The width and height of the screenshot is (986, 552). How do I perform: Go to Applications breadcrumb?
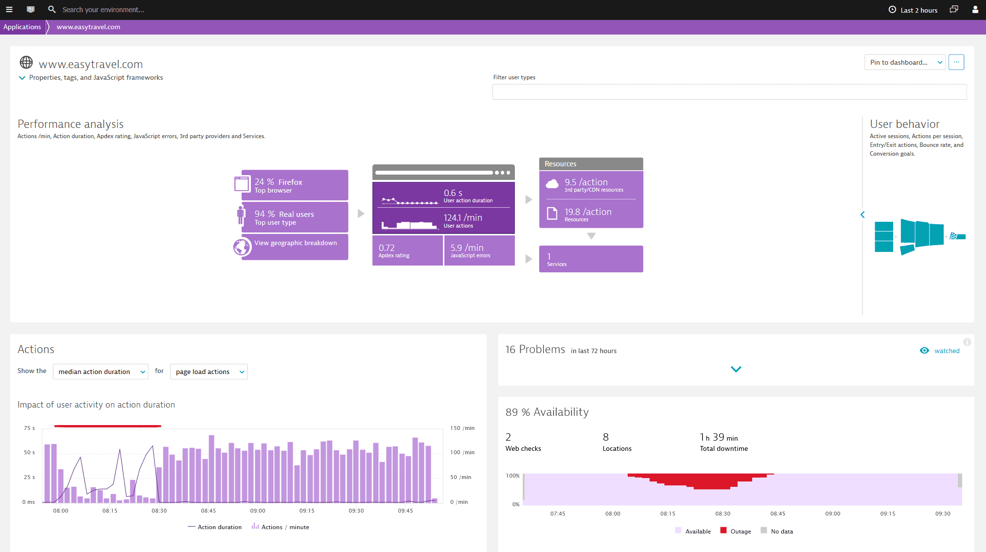(22, 27)
